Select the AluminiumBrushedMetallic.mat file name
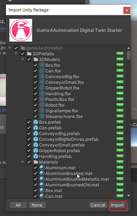Viewport: 137px width, 216px height. (77, 179)
